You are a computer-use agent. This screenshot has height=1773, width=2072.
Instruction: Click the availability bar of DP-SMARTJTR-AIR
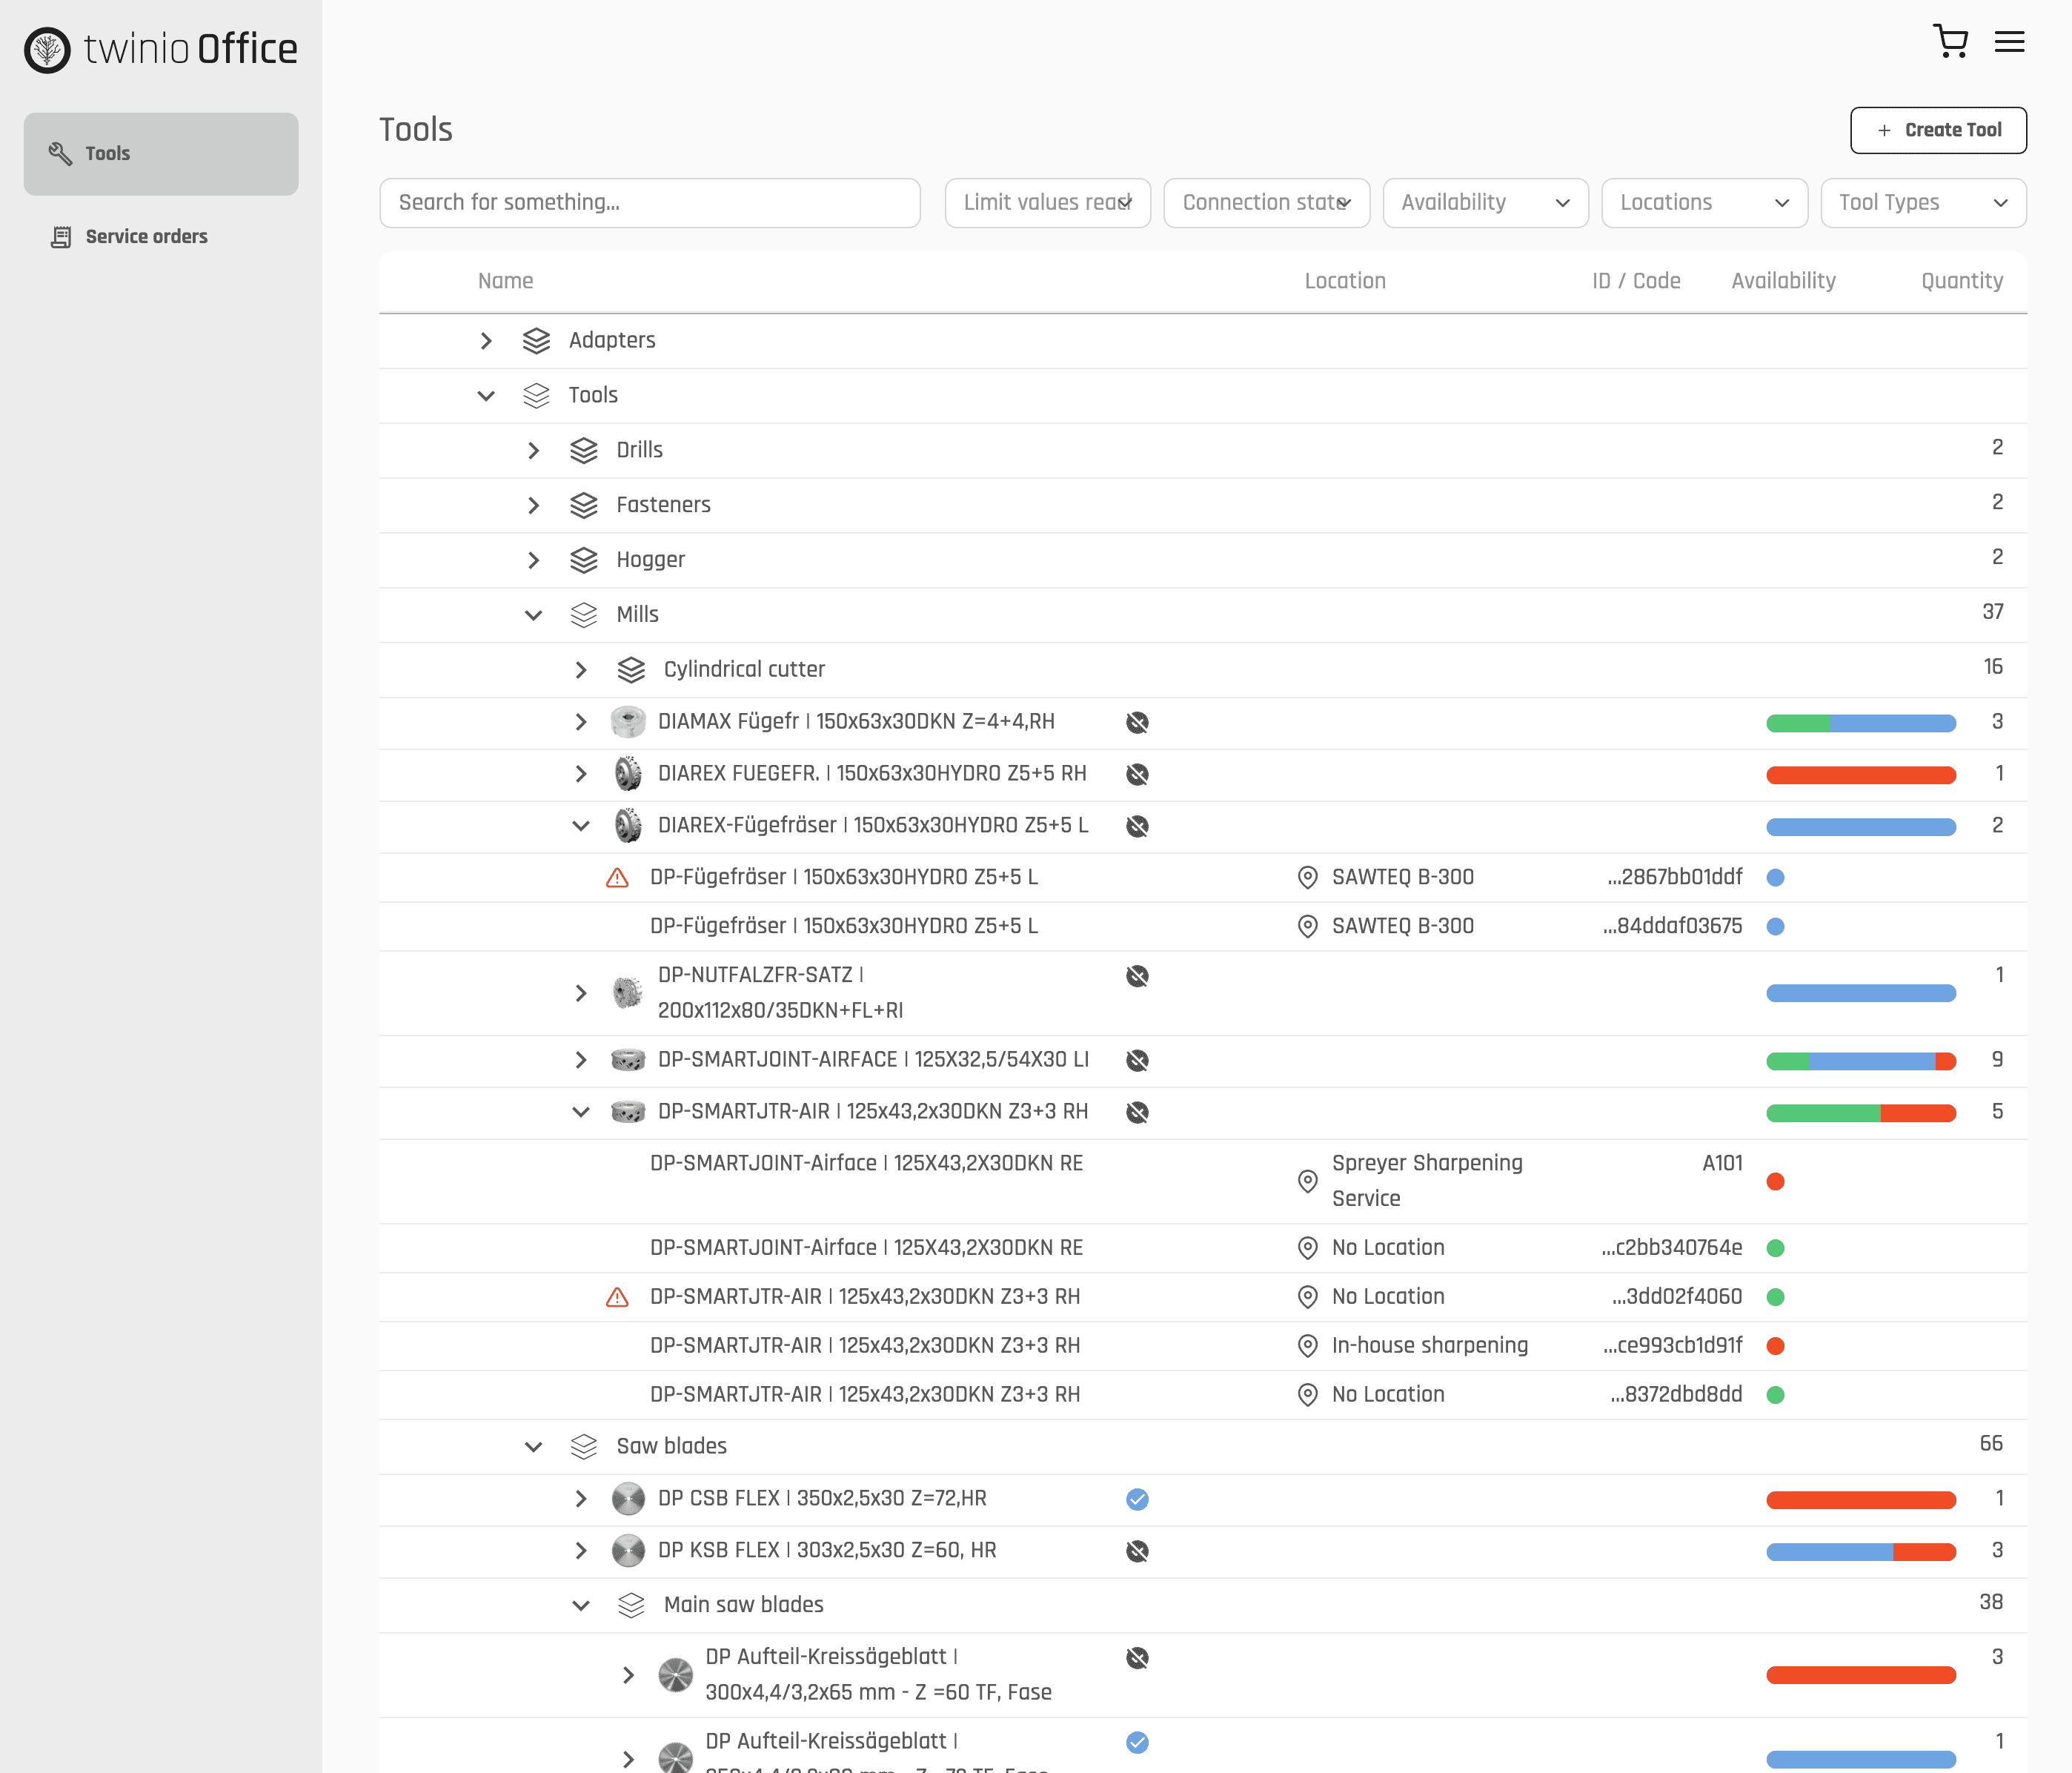[1861, 1112]
